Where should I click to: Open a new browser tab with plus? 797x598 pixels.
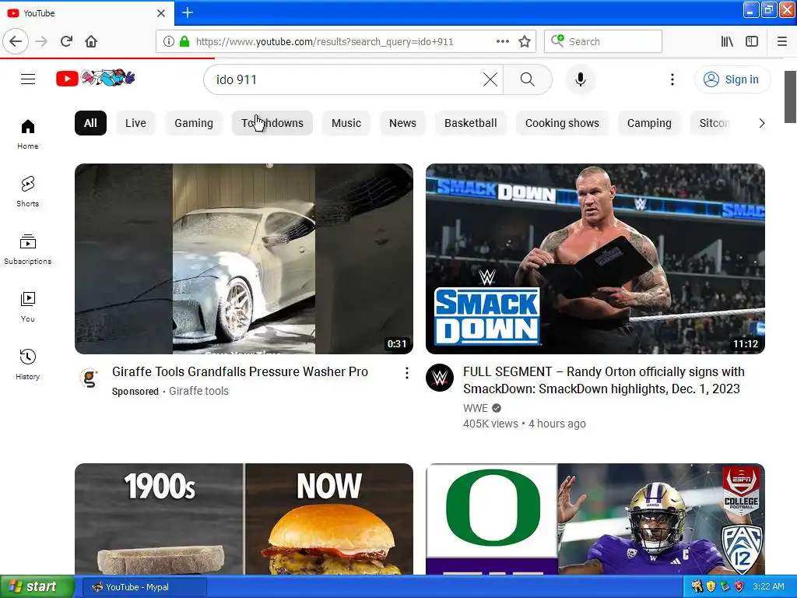click(188, 12)
